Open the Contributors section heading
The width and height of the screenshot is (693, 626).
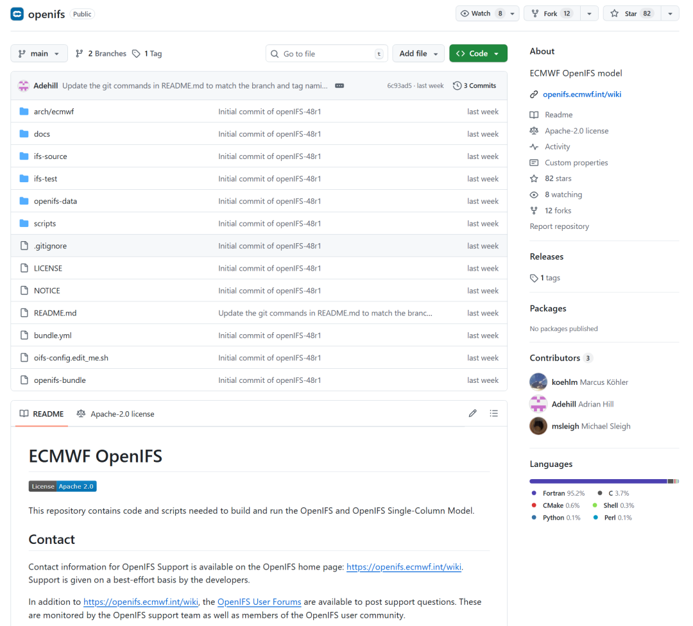click(554, 358)
